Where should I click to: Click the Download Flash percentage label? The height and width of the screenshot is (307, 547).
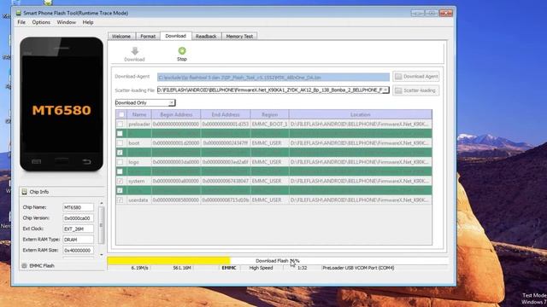(277, 261)
